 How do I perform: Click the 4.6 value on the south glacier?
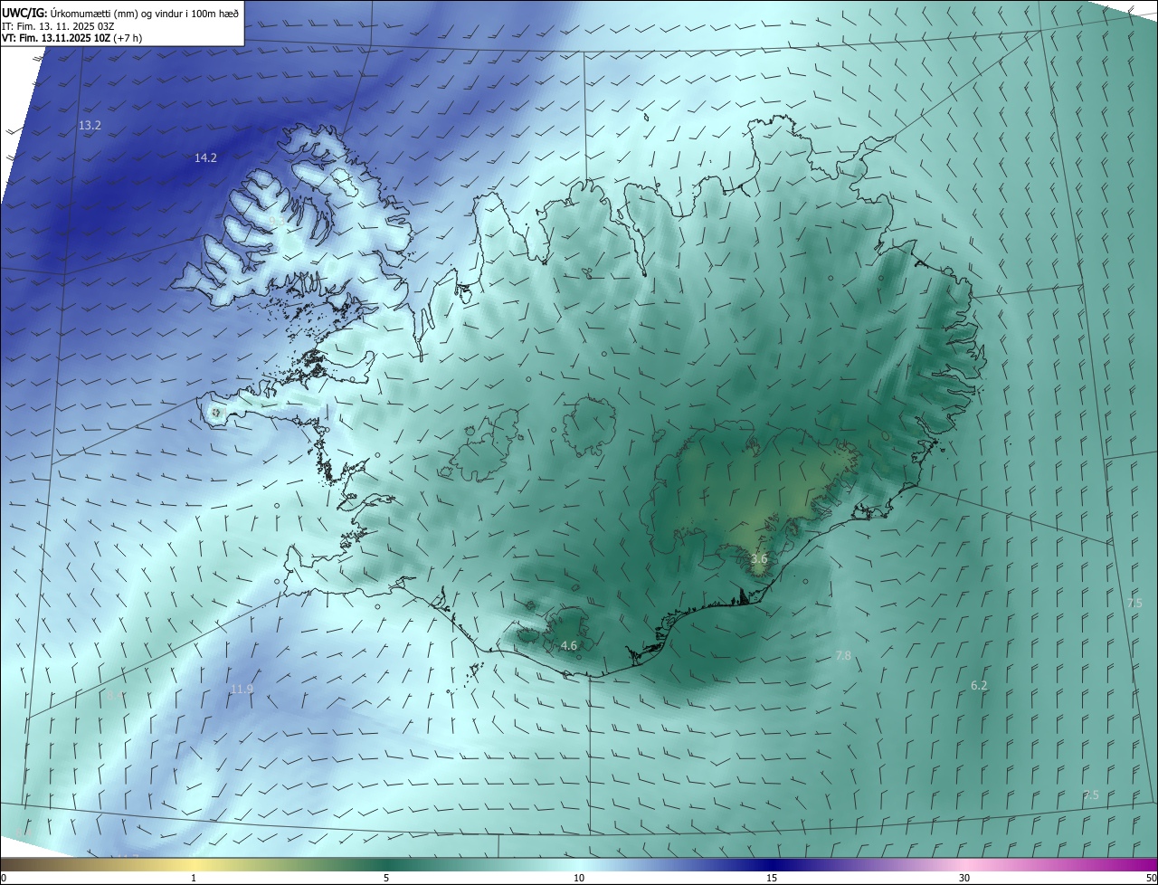[x=569, y=646]
